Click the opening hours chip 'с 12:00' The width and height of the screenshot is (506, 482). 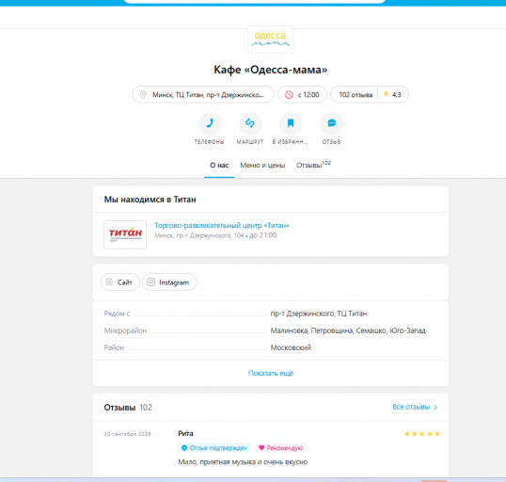point(302,95)
